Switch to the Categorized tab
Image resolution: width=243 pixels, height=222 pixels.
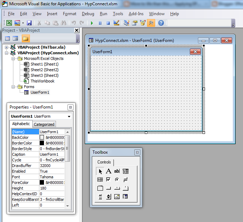(x=44, y=124)
